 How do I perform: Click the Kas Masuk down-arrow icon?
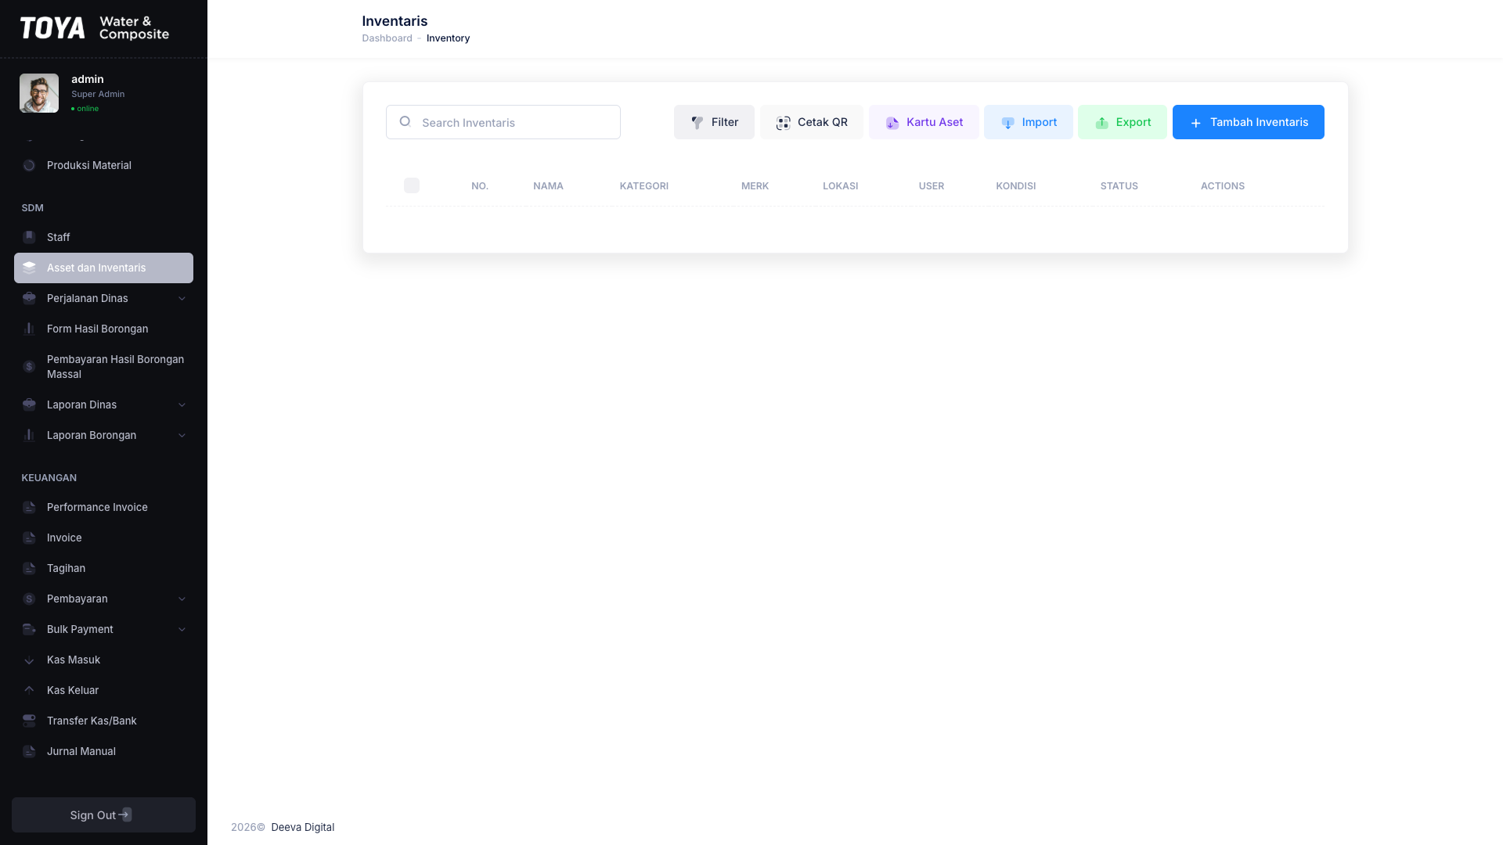pyautogui.click(x=29, y=660)
